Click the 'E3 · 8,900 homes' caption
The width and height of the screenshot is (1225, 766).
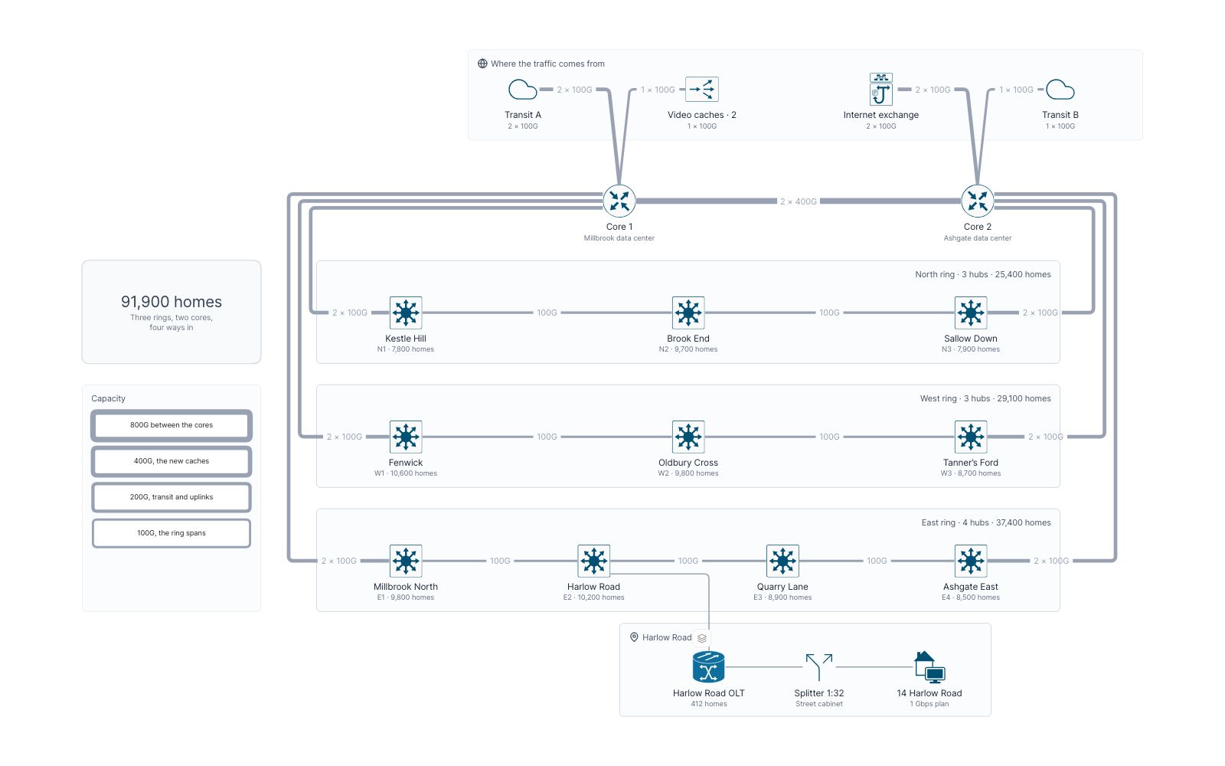[x=782, y=597]
